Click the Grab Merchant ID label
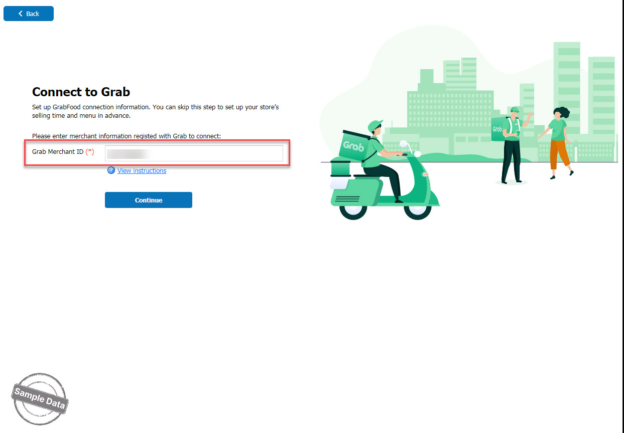The width and height of the screenshot is (624, 433). point(58,152)
